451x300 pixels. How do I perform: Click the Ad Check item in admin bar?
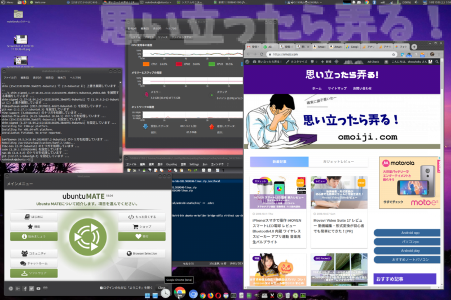point(373,62)
